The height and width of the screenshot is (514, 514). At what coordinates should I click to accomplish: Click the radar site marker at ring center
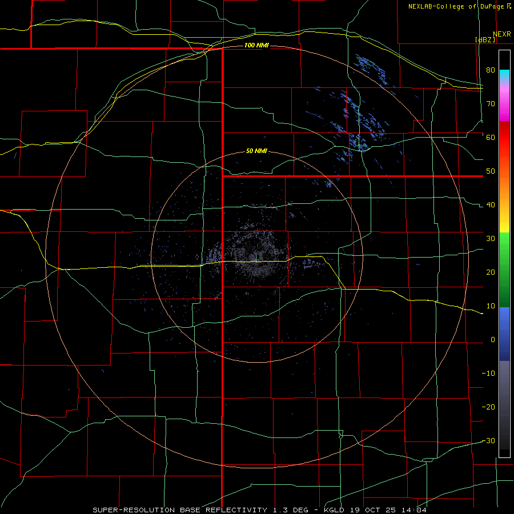(x=256, y=257)
